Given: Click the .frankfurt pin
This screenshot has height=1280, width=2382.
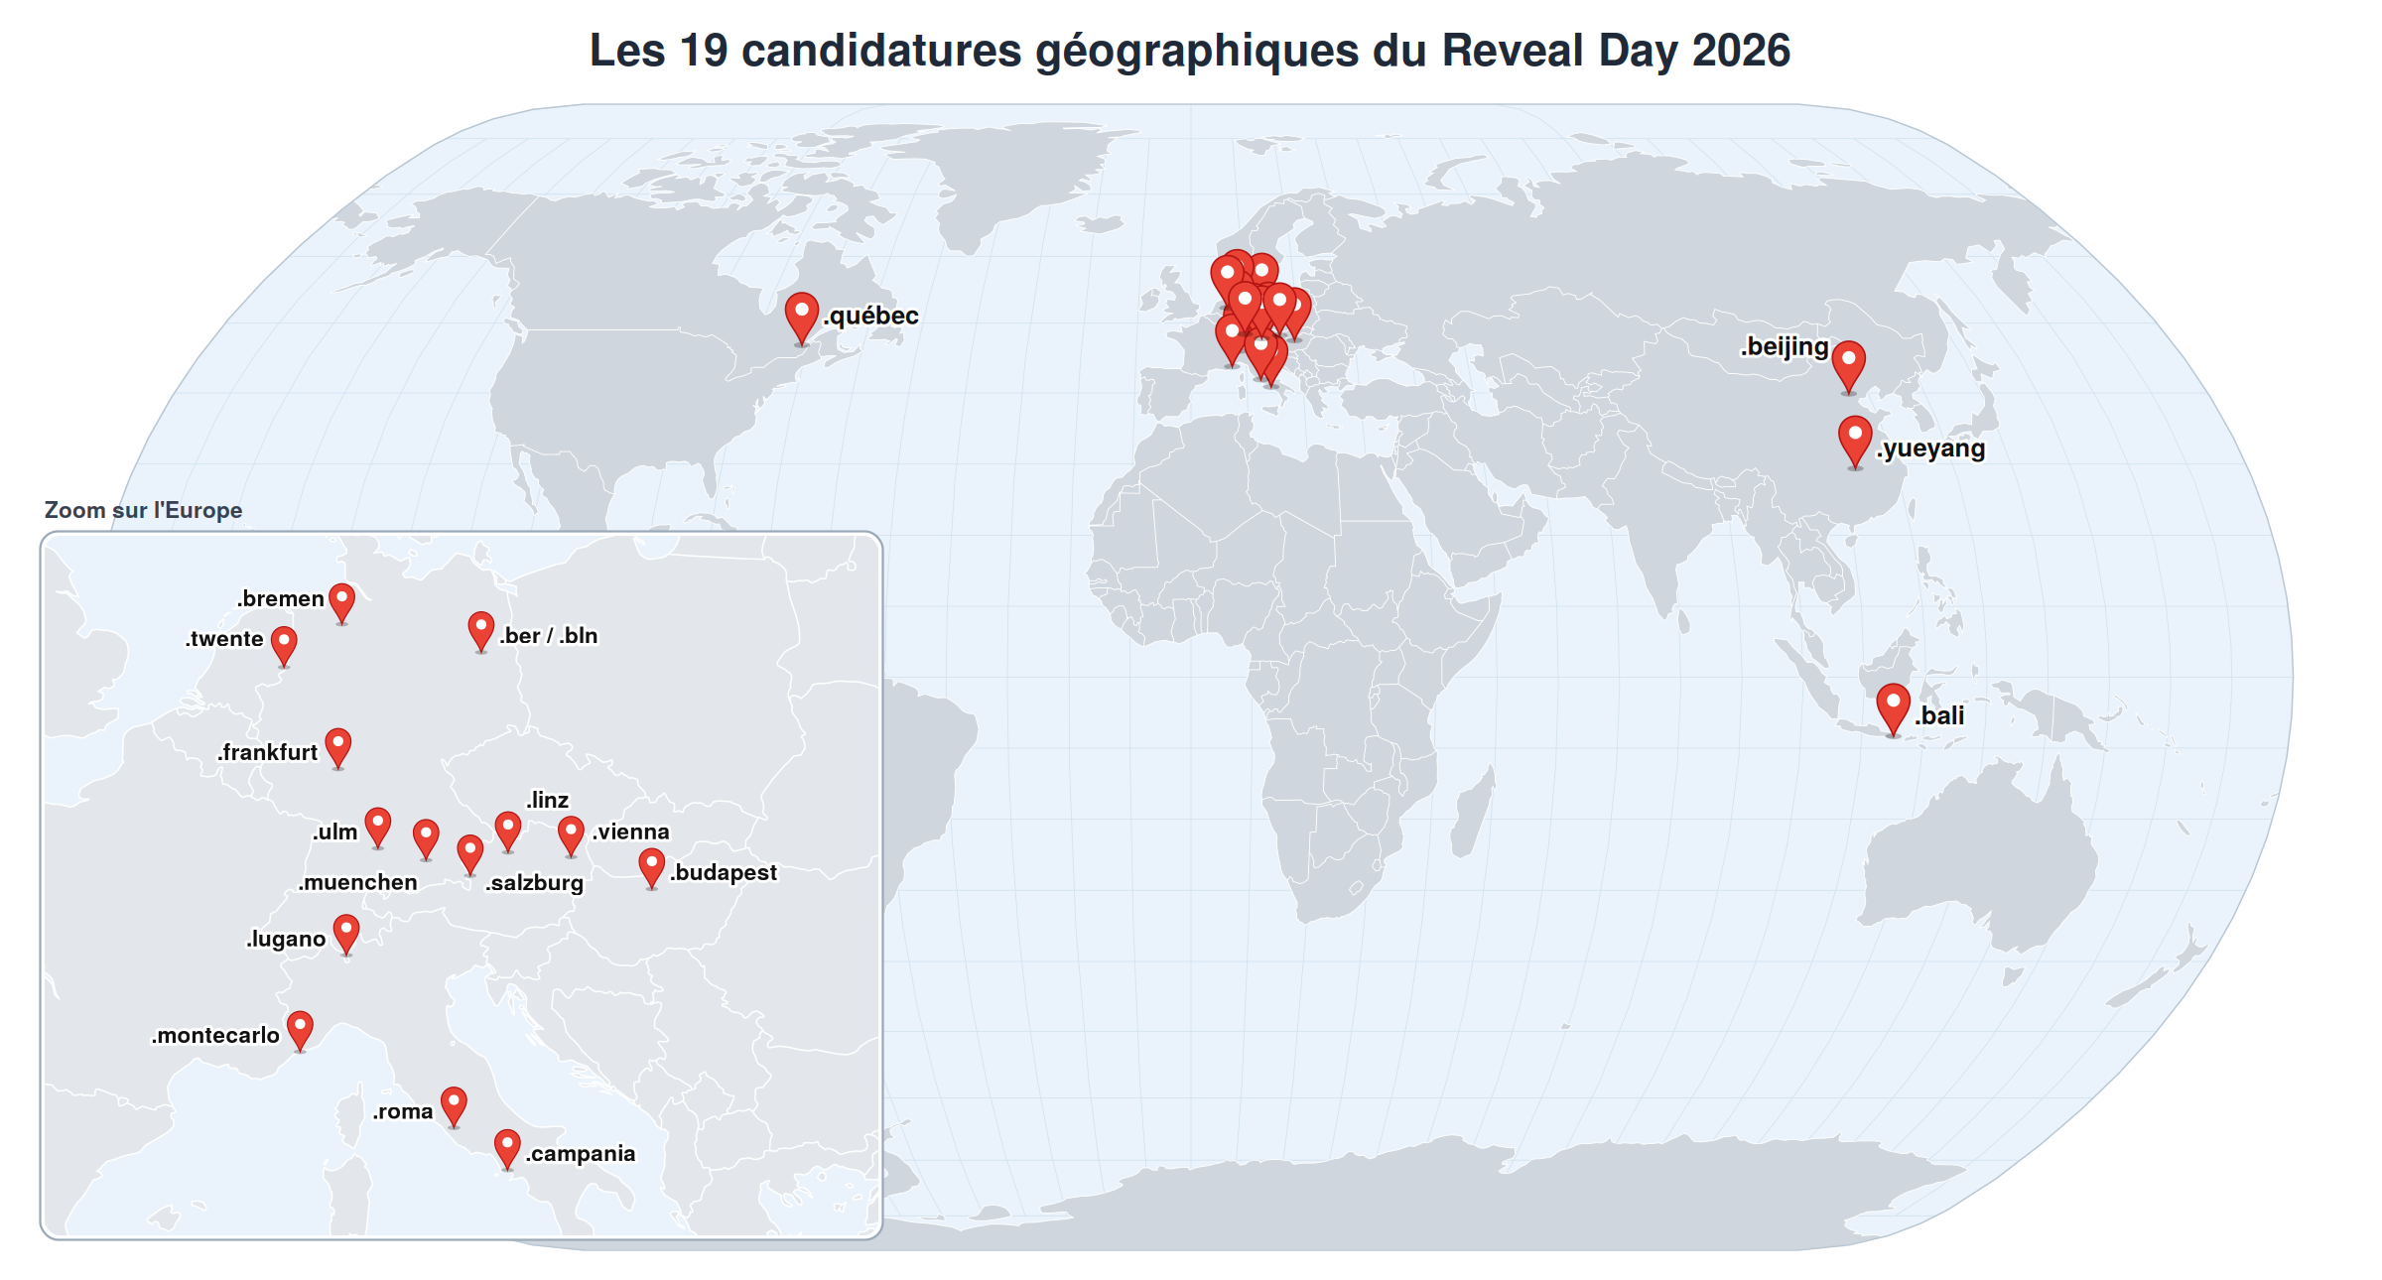Looking at the screenshot, I should click(338, 749).
